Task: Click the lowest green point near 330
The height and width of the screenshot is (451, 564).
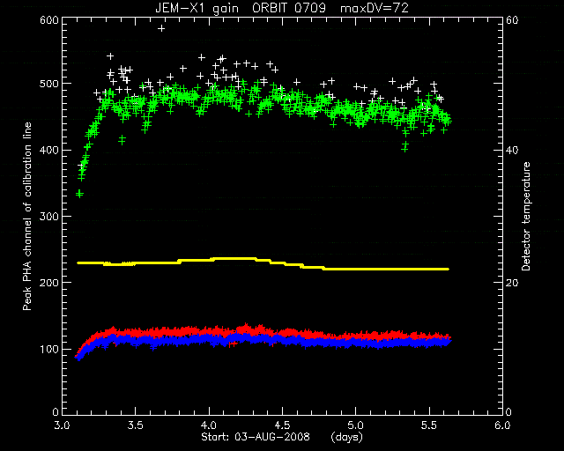Action: coord(79,194)
